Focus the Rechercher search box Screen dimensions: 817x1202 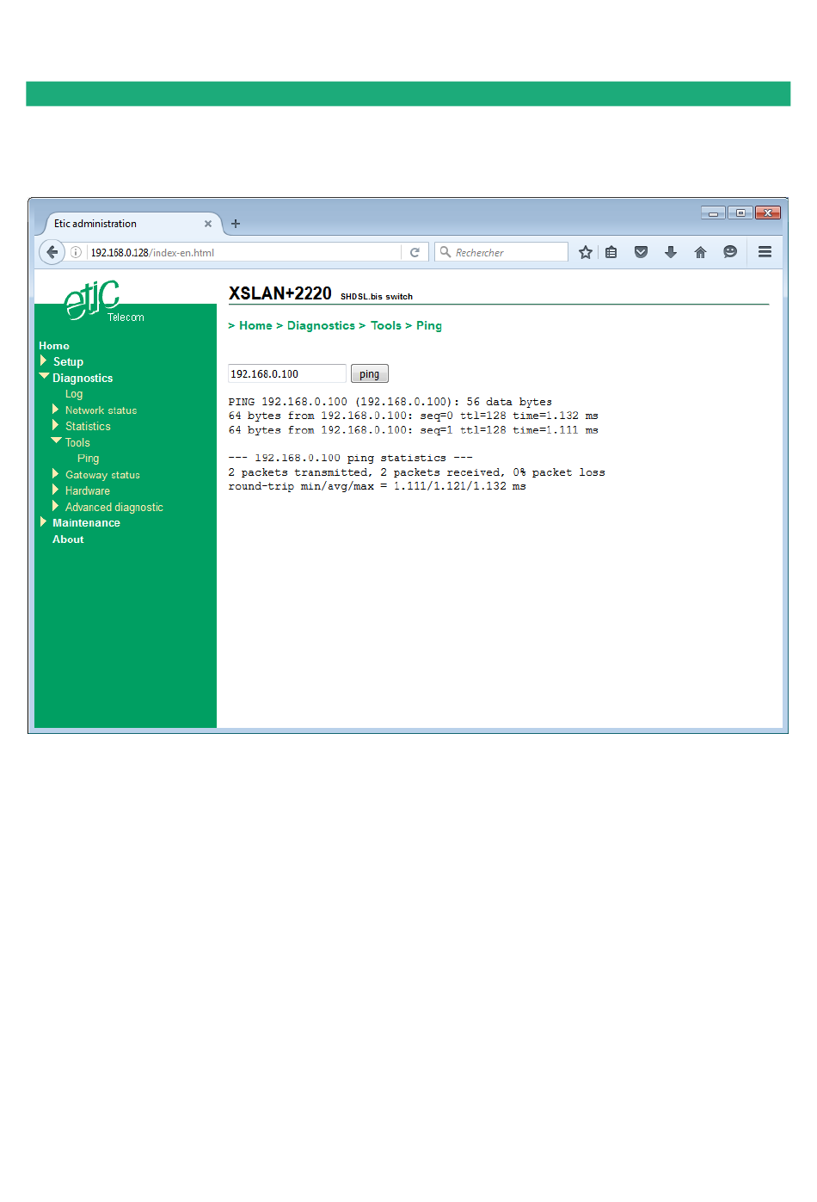click(501, 252)
